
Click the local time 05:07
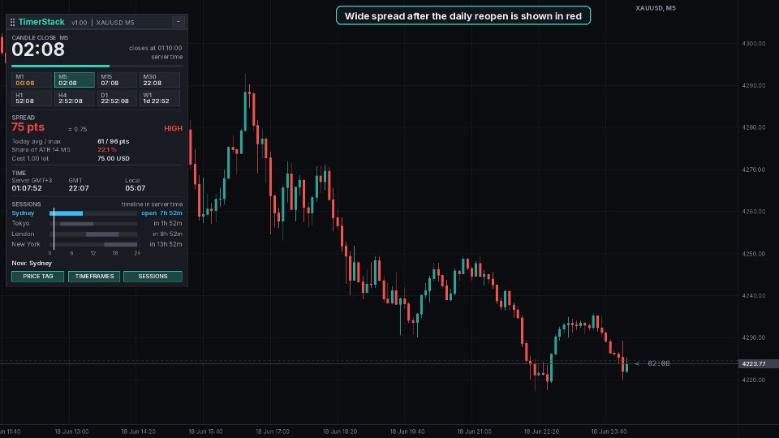(x=136, y=188)
